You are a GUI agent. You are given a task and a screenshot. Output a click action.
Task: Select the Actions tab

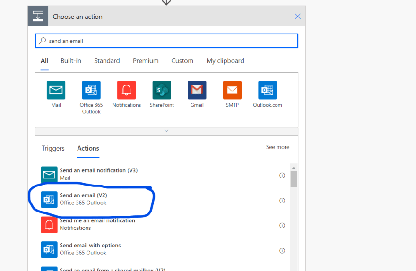coord(88,148)
